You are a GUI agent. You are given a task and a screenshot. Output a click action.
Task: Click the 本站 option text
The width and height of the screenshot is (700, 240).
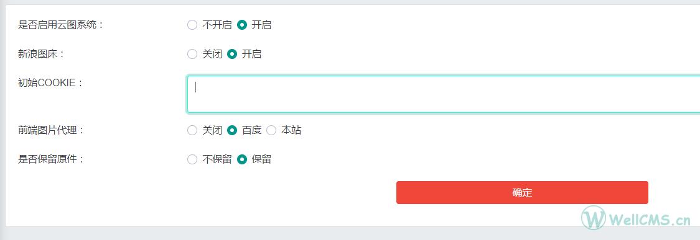pos(291,130)
